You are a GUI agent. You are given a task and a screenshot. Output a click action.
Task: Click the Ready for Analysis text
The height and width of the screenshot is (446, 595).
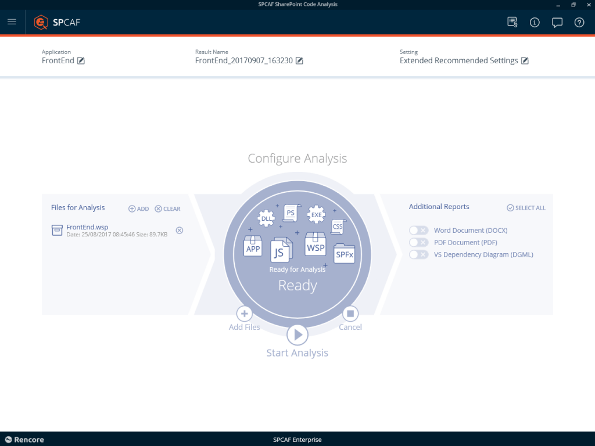[297, 269]
